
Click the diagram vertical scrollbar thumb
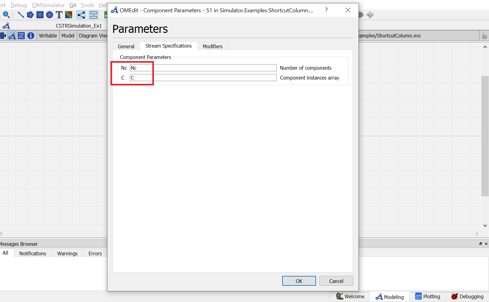coord(485,136)
